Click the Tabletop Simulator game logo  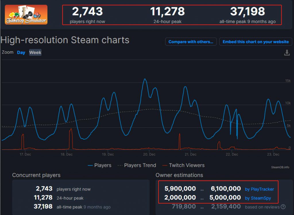[26, 15]
